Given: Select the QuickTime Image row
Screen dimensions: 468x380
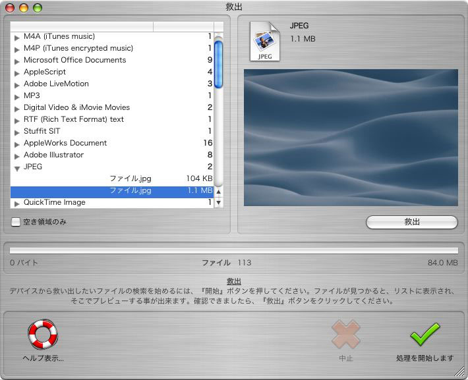Looking at the screenshot, I should 112,202.
